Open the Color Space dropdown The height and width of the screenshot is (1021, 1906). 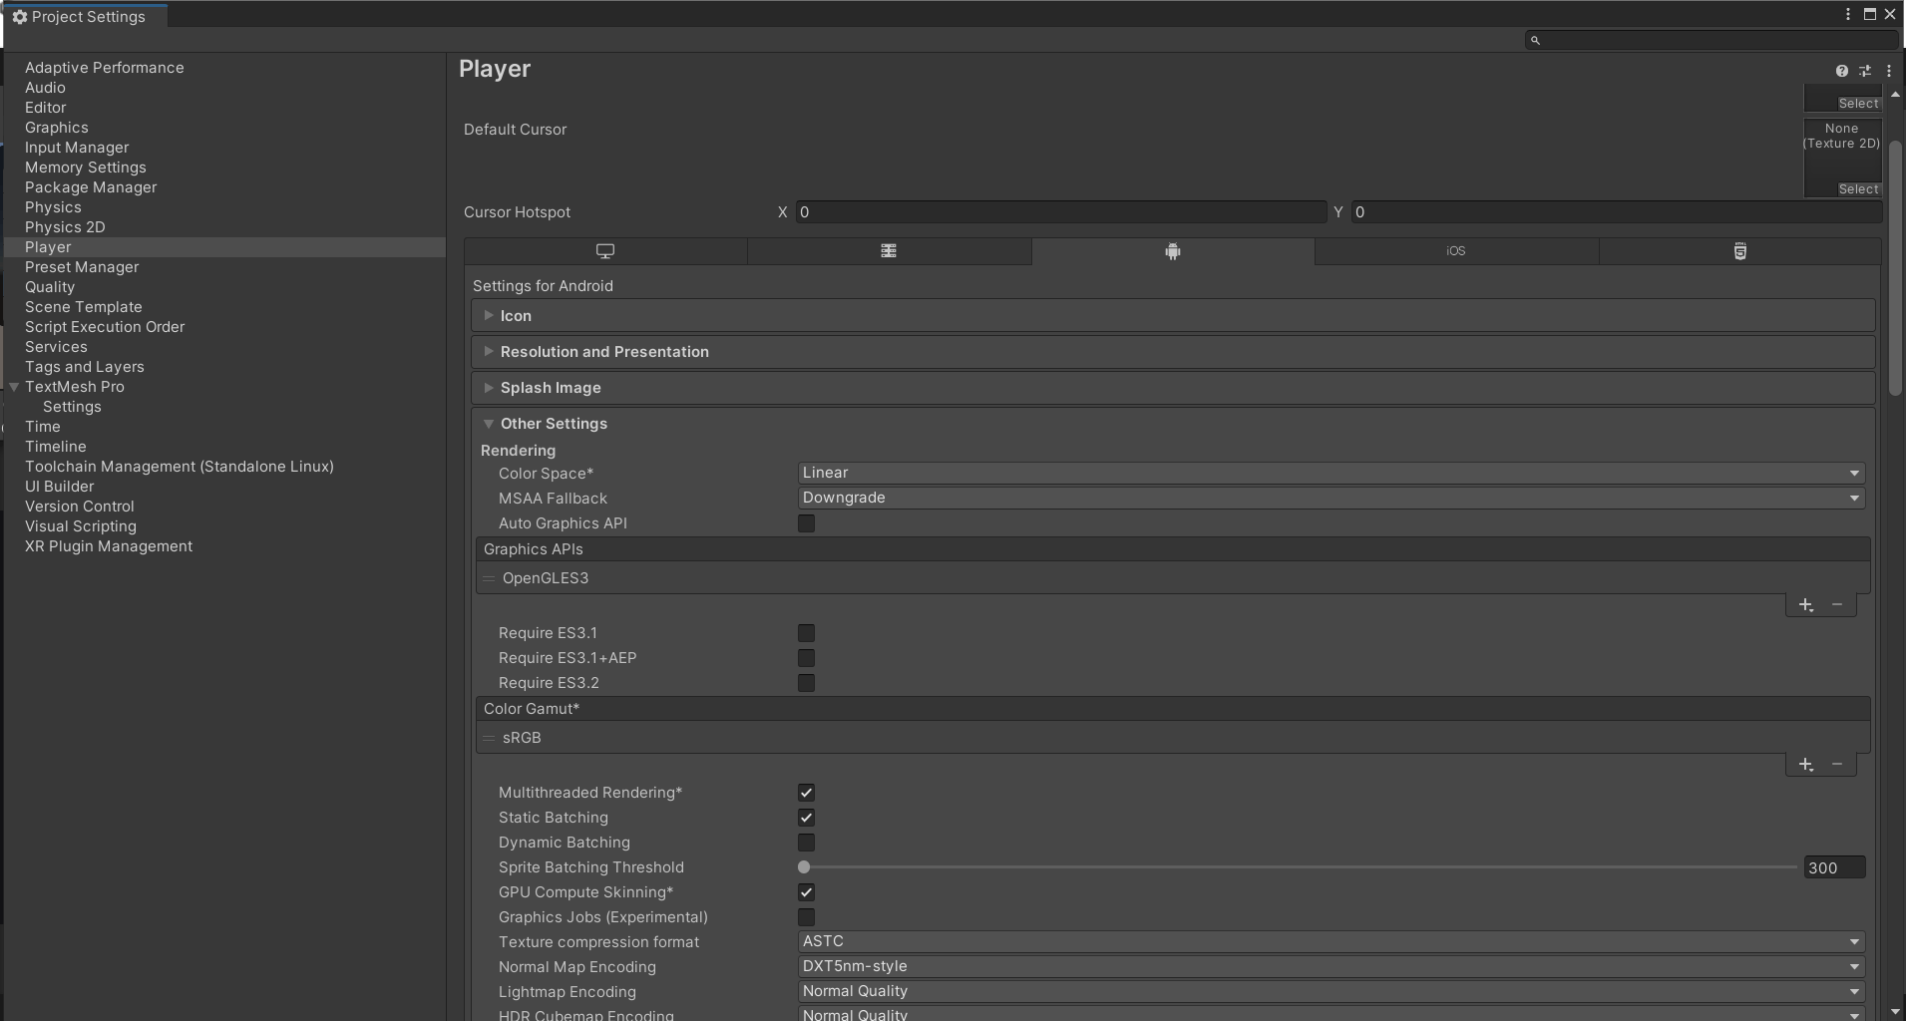(1331, 473)
